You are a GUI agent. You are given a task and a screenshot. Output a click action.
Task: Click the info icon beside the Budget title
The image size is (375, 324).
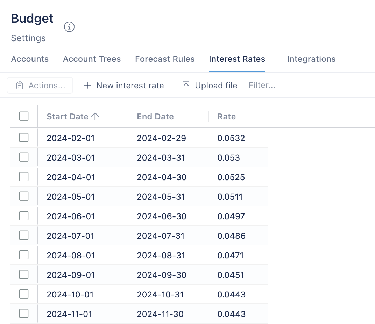pos(69,27)
